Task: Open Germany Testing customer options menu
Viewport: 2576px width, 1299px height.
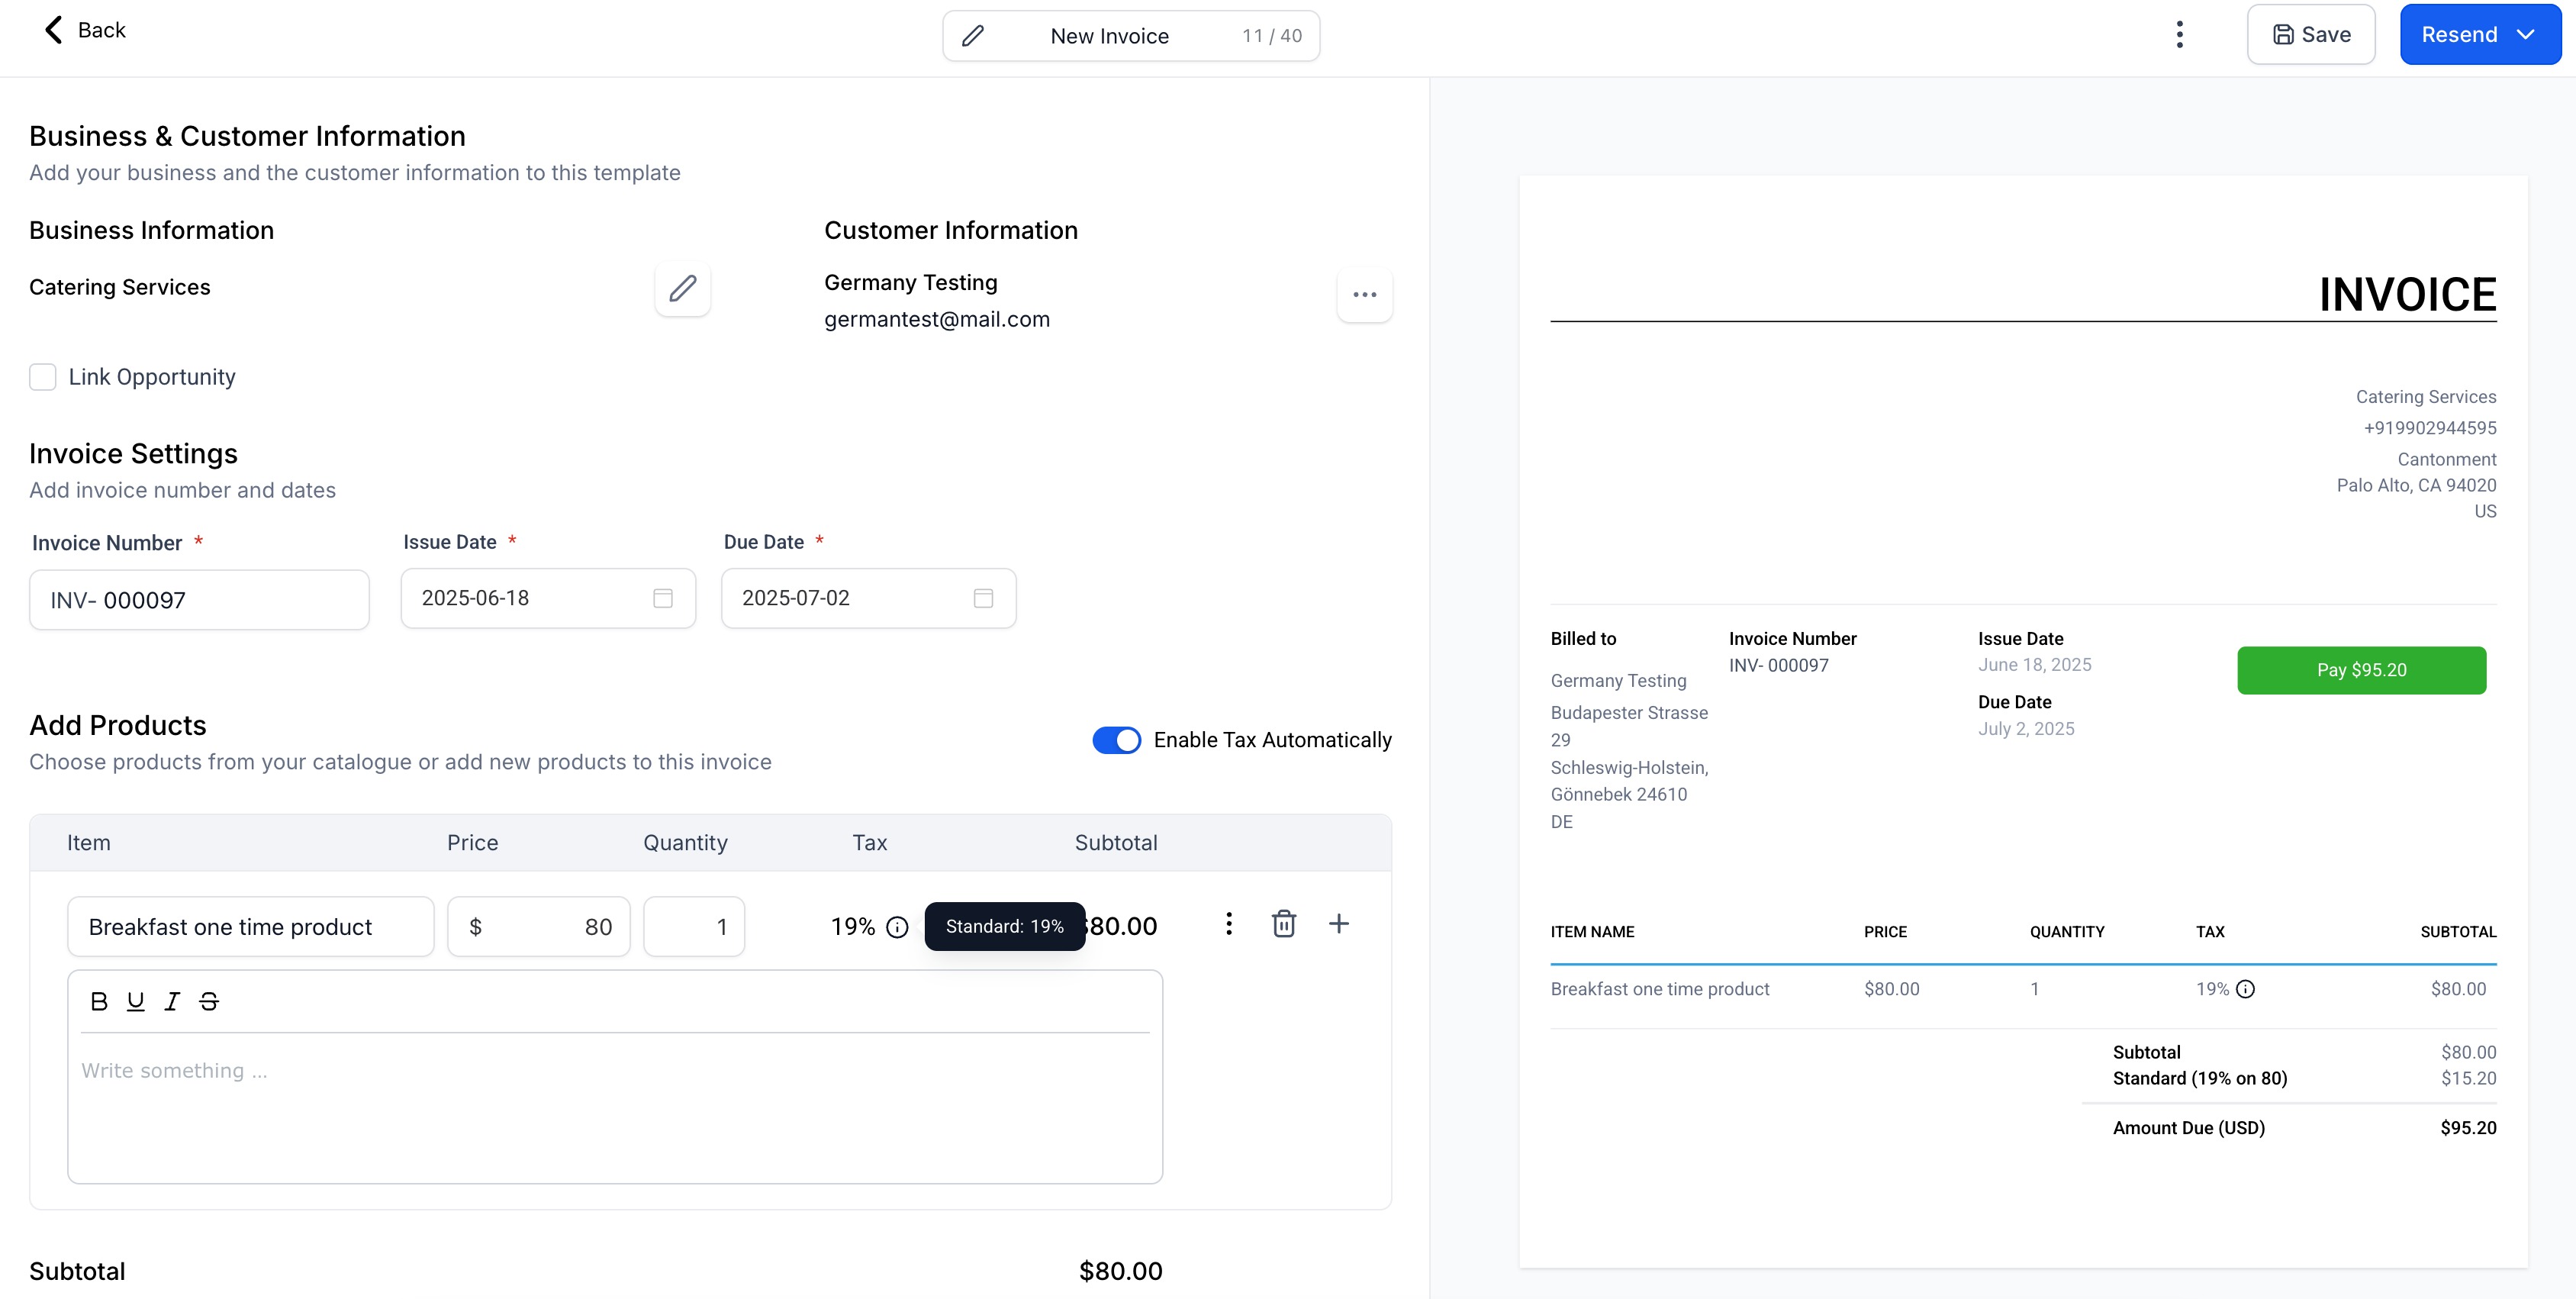Action: click(1364, 295)
